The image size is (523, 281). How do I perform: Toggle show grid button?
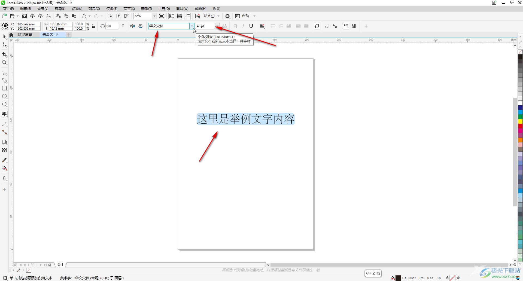coord(180,16)
